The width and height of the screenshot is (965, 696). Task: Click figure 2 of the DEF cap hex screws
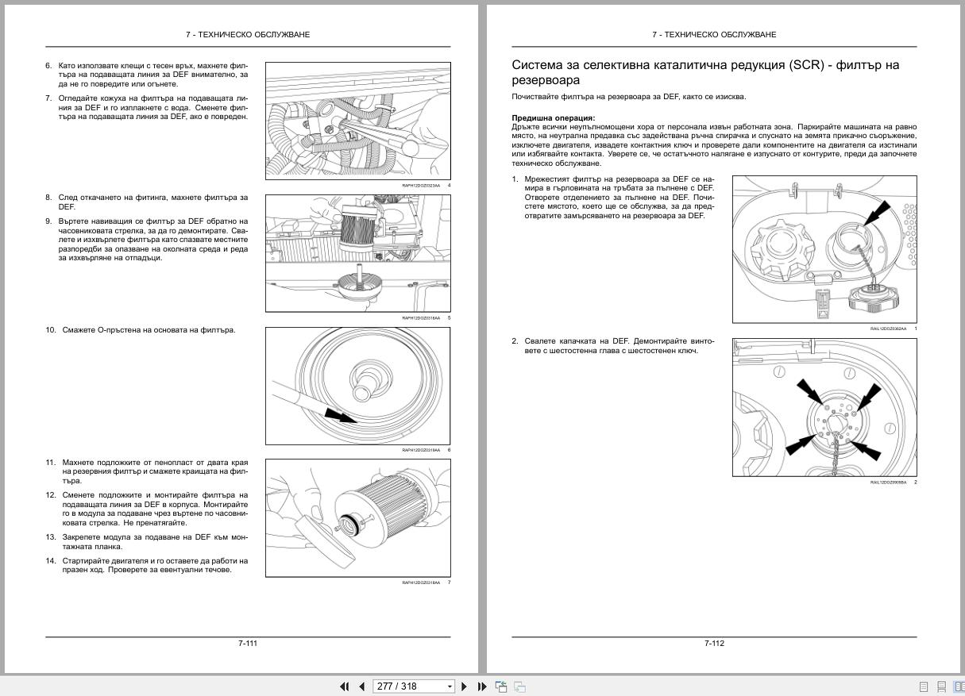(824, 407)
